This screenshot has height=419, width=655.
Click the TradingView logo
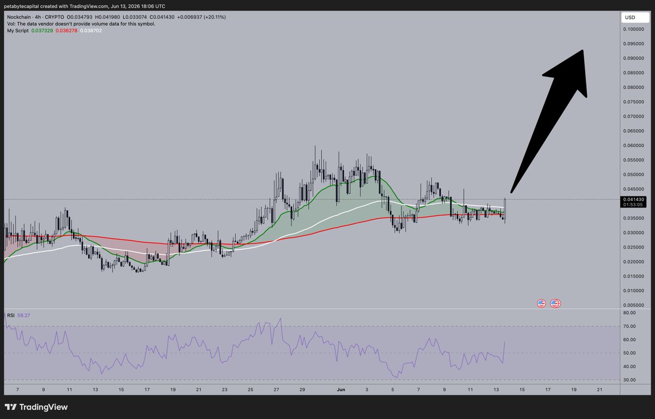(x=35, y=407)
